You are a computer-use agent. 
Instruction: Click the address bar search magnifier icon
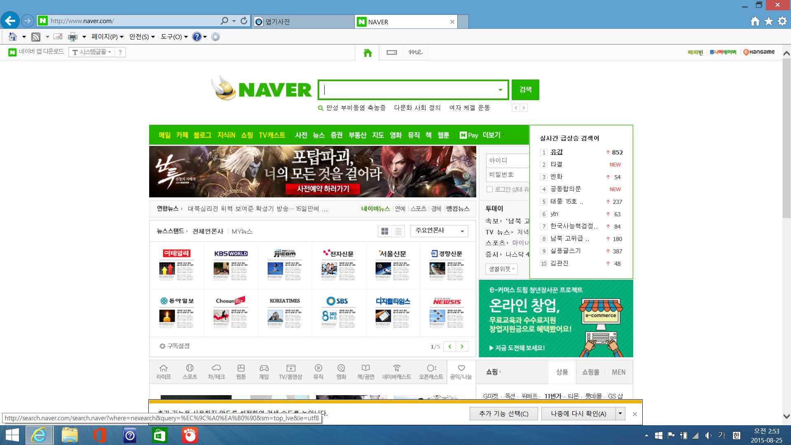coord(224,21)
